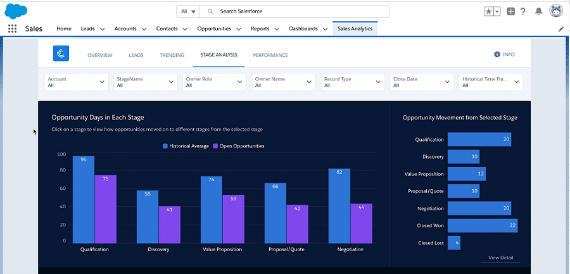The image size is (570, 274).
Task: Open the Help question mark icon
Action: [x=523, y=11]
